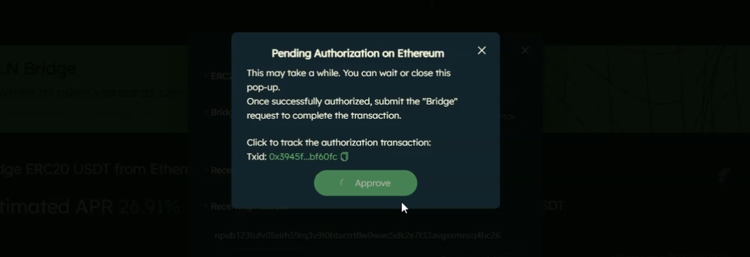Click the 'Once successfully authorized' instruction text
The height and width of the screenshot is (257, 750).
coord(352,108)
